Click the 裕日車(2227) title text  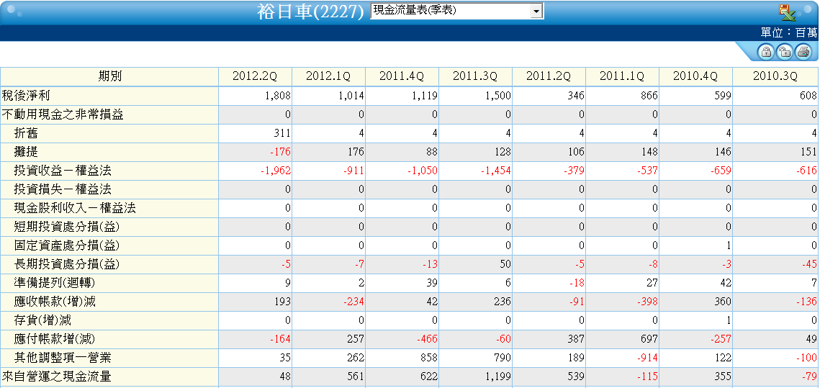(310, 12)
